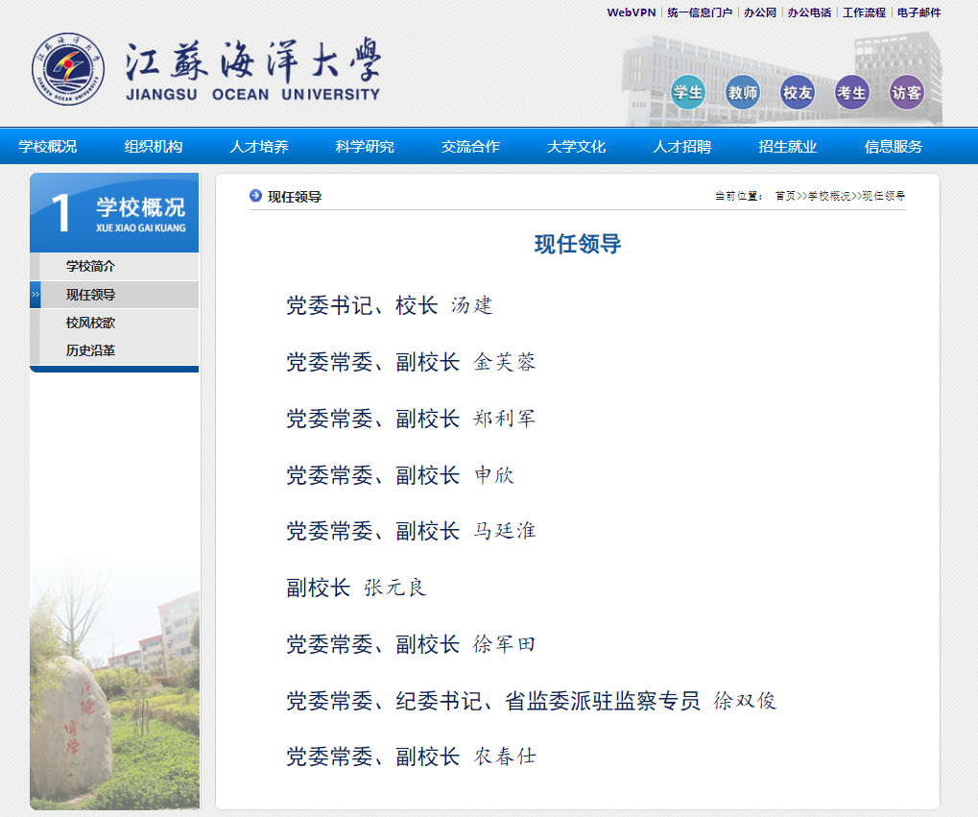Select 学校简介 in the sidebar
978x817 pixels.
point(90,266)
